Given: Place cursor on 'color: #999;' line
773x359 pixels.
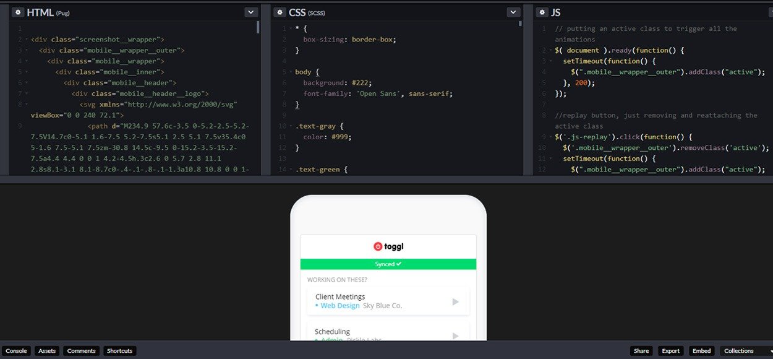Looking at the screenshot, I should (327, 137).
